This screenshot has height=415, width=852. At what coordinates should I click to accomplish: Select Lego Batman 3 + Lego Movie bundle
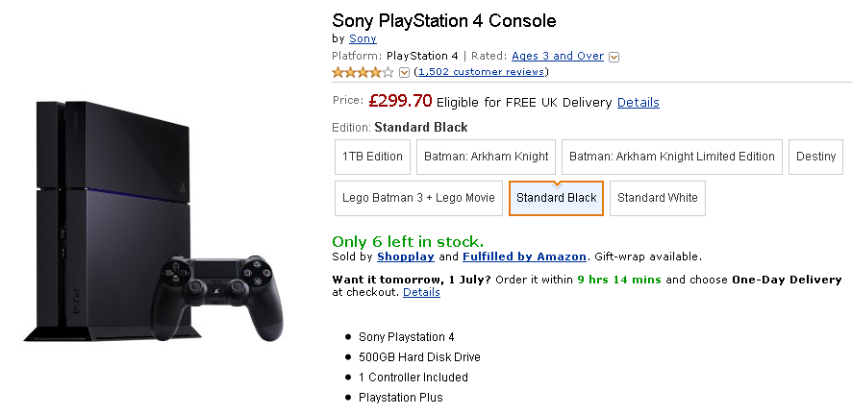pos(418,198)
